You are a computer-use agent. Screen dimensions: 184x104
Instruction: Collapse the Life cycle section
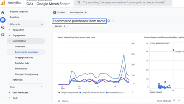(x=42, y=24)
